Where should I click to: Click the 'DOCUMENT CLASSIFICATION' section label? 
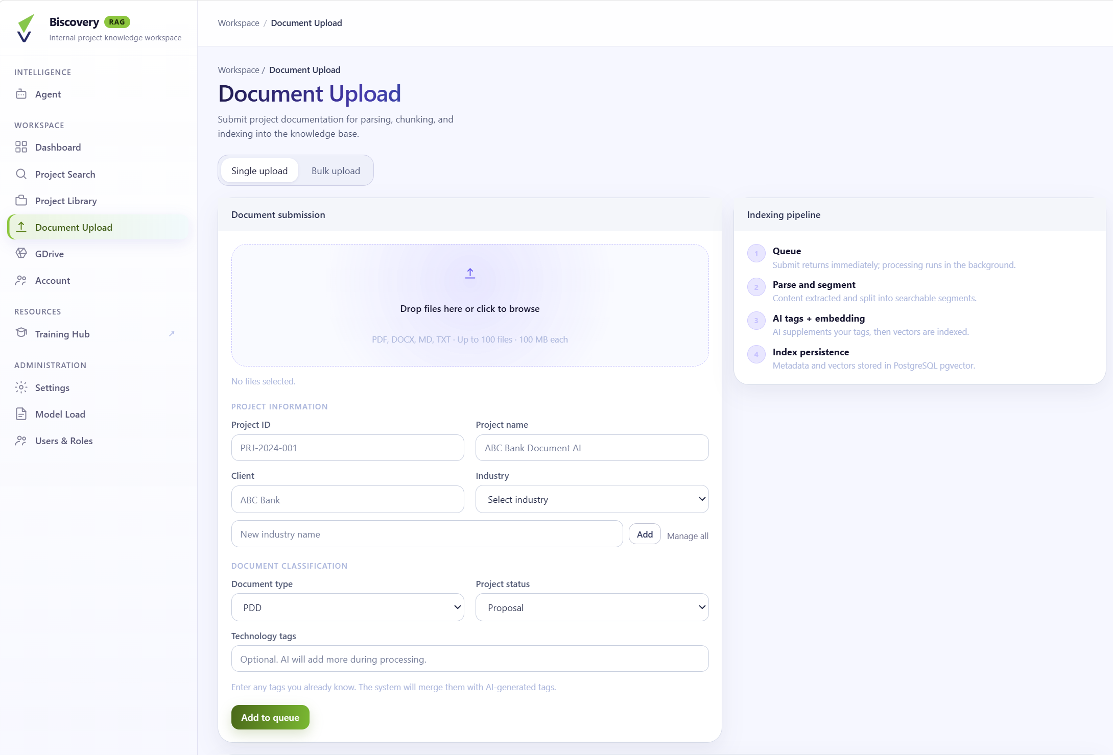coord(289,566)
